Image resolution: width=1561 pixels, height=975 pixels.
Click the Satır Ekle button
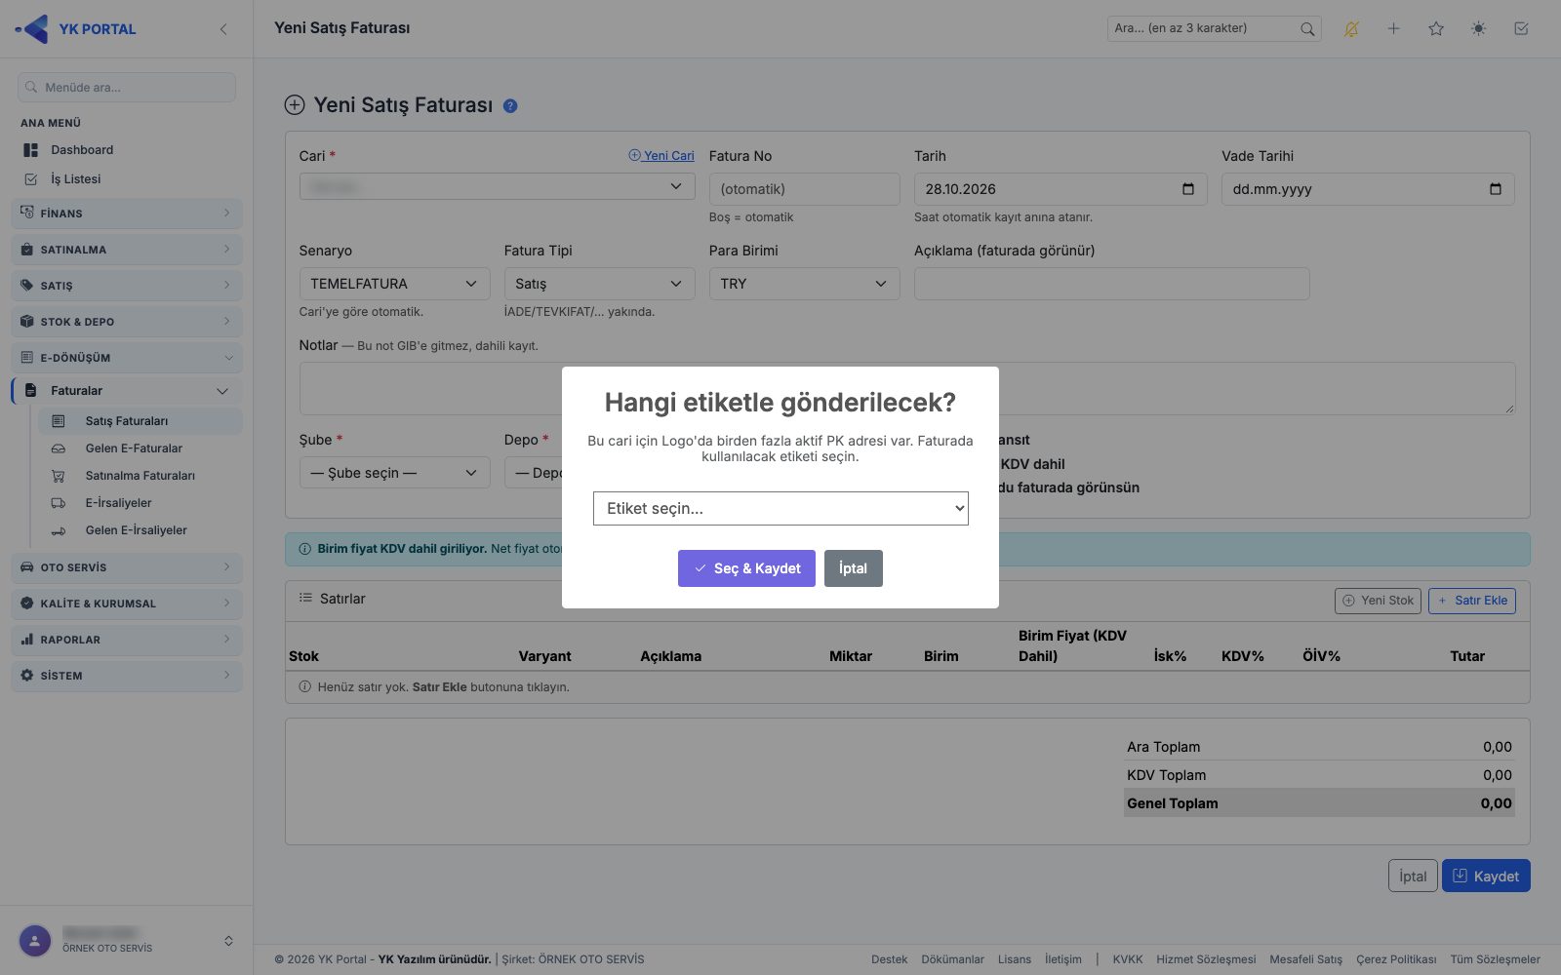pos(1472,601)
